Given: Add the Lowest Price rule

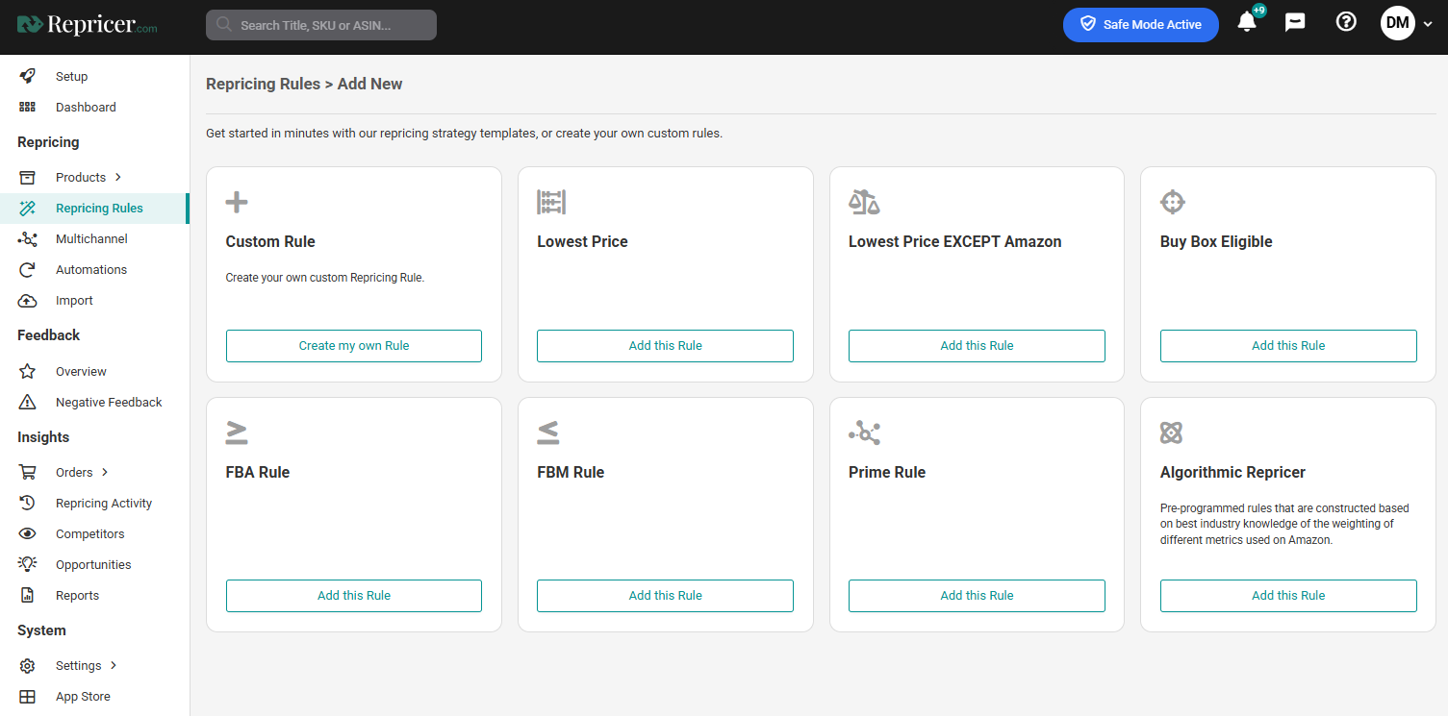Looking at the screenshot, I should pos(666,346).
